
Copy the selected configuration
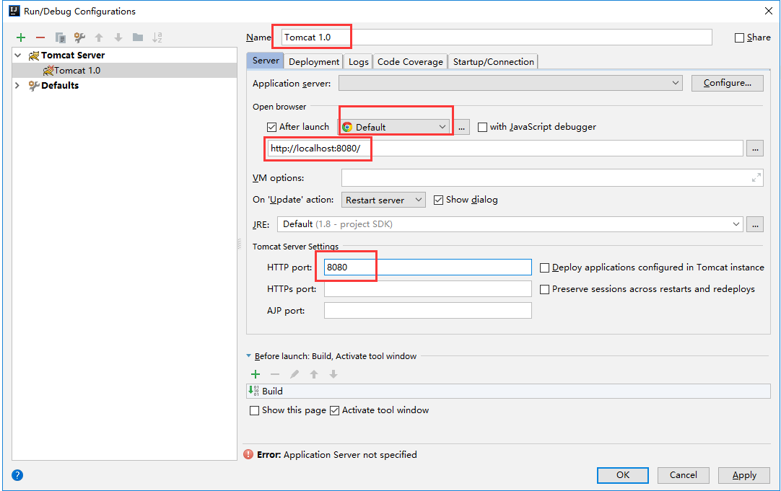[x=60, y=37]
